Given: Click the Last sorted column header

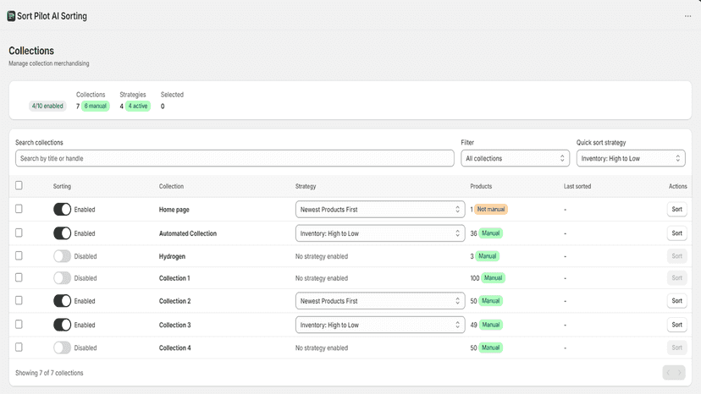Looking at the screenshot, I should pos(577,186).
